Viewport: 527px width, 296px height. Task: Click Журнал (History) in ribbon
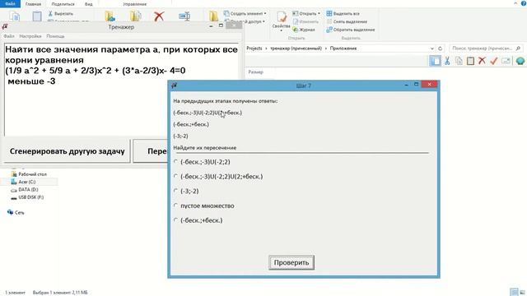pyautogui.click(x=304, y=30)
